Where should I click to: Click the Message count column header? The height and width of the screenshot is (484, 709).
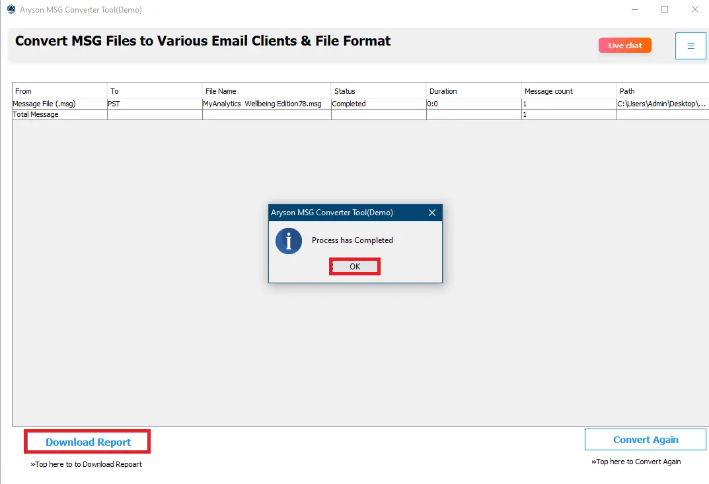point(569,91)
